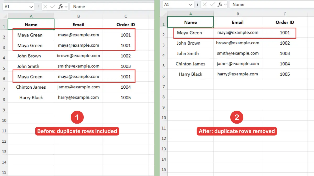Click james@example.com cell in left worksheet
This screenshot has height=176, width=314.
78,87
